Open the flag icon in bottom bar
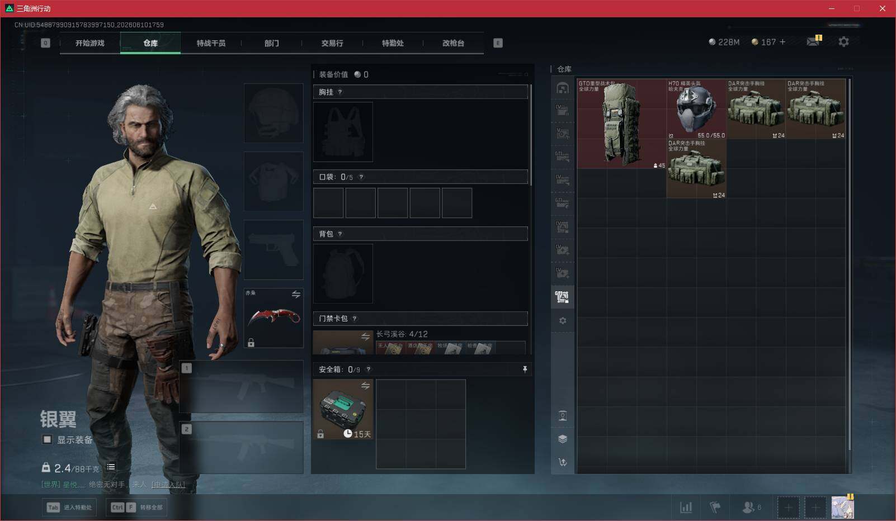The width and height of the screenshot is (896, 521). (x=715, y=507)
